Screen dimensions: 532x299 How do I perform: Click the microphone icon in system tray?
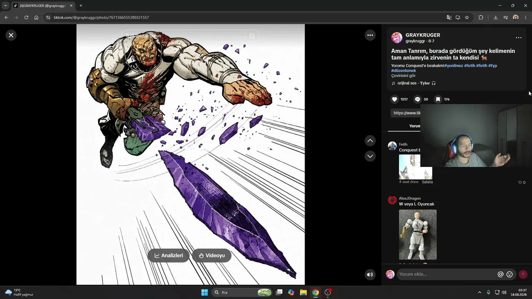tap(488, 292)
